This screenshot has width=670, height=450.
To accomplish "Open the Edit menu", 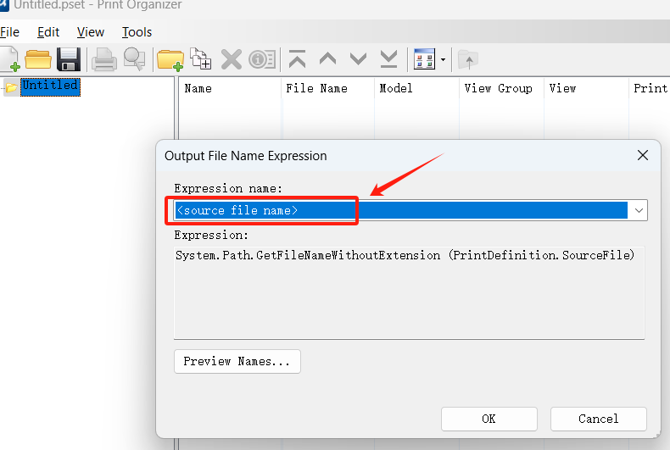I will [48, 32].
